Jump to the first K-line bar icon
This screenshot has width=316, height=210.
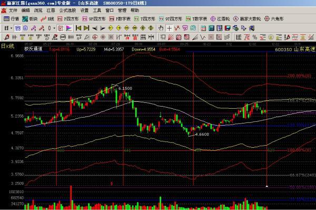[78, 28]
